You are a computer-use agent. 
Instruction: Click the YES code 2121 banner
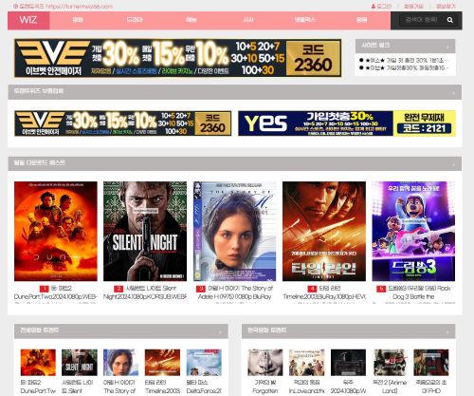347,123
